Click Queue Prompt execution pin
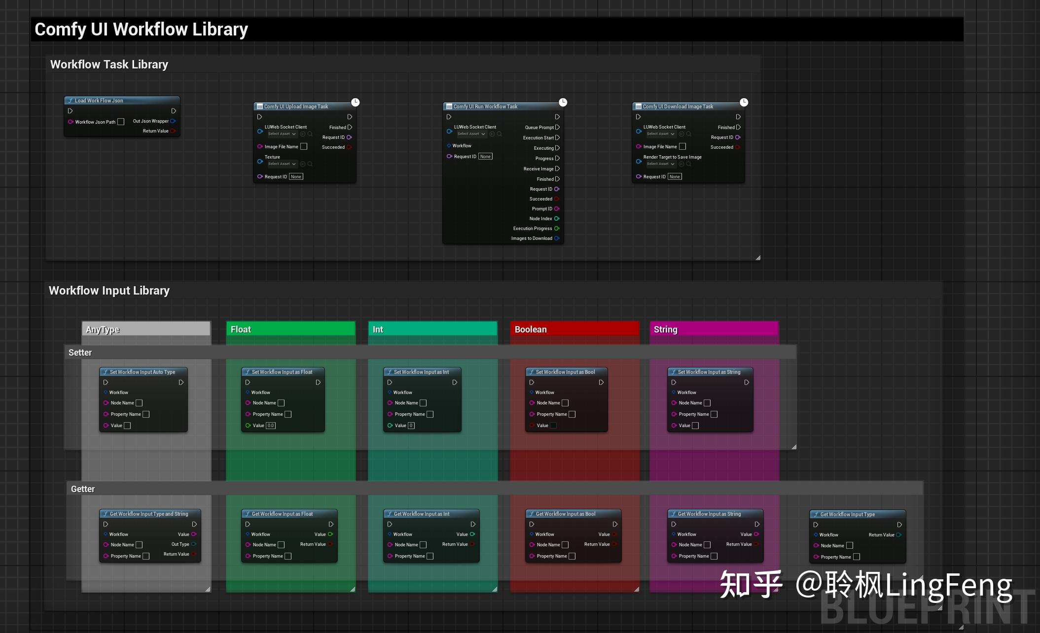 [557, 128]
